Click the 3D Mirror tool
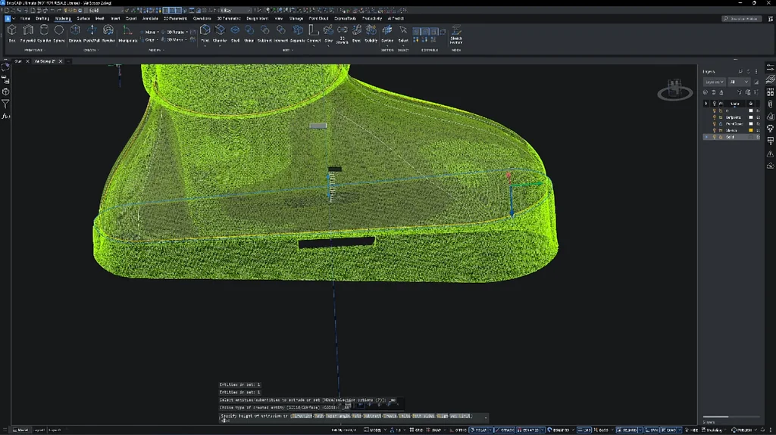Screen dimensions: 776x435 point(172,40)
